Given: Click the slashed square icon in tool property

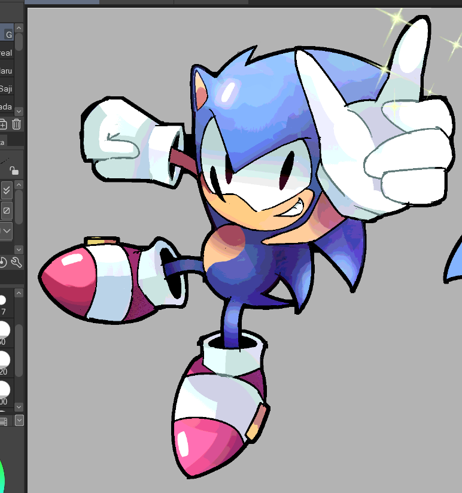Looking at the screenshot, I should pyautogui.click(x=7, y=211).
